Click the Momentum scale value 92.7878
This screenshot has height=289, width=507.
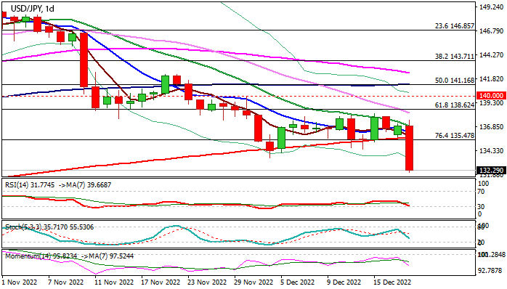tap(490, 271)
